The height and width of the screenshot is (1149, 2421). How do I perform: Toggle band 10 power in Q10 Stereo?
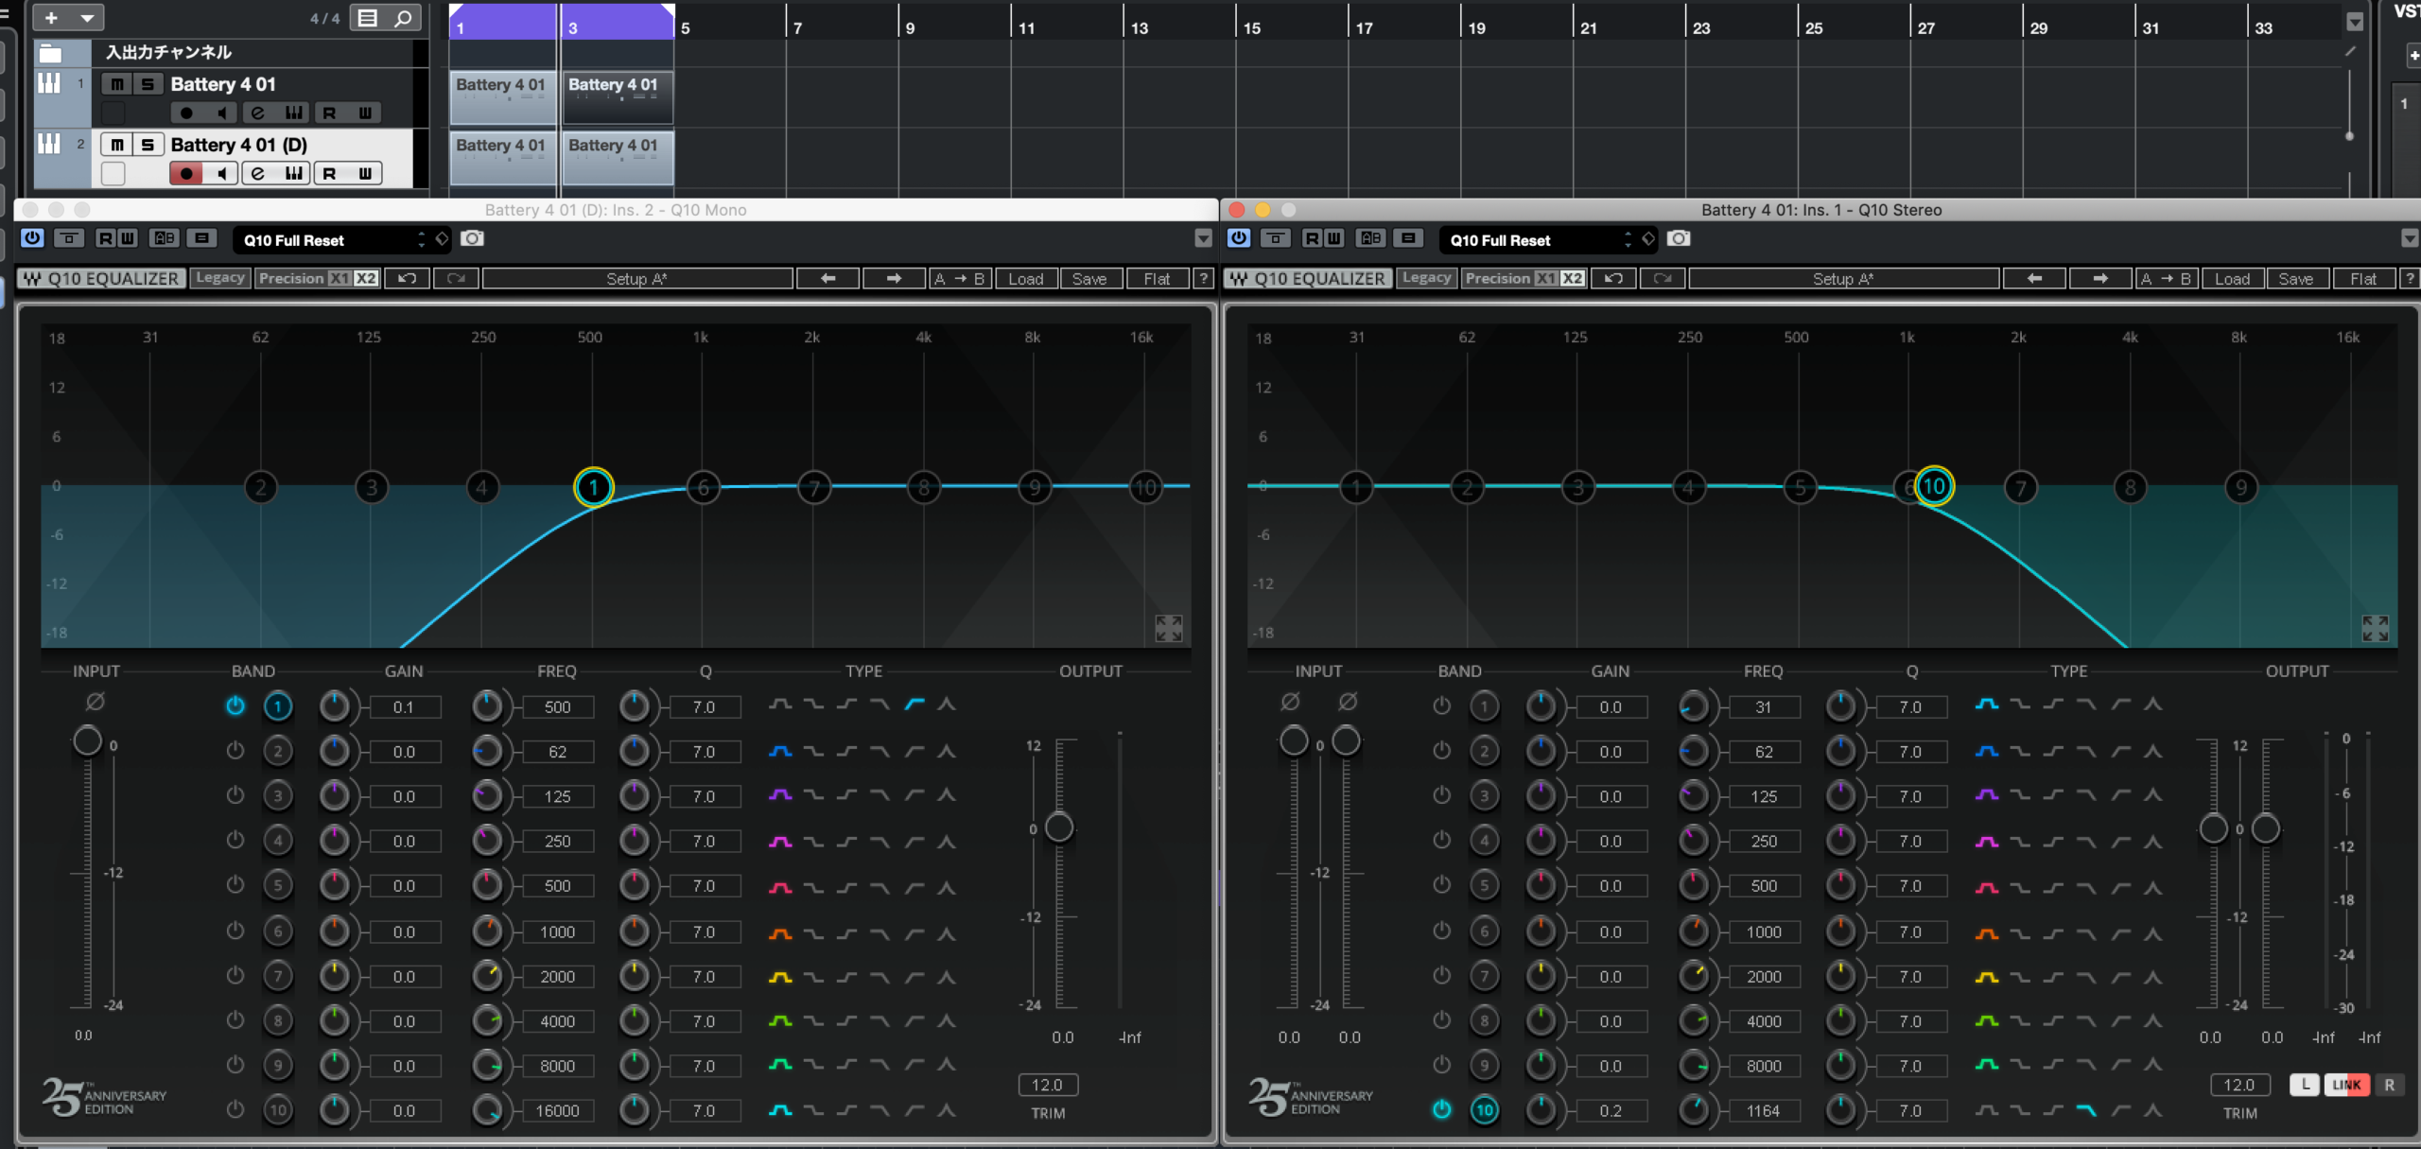[1441, 1109]
